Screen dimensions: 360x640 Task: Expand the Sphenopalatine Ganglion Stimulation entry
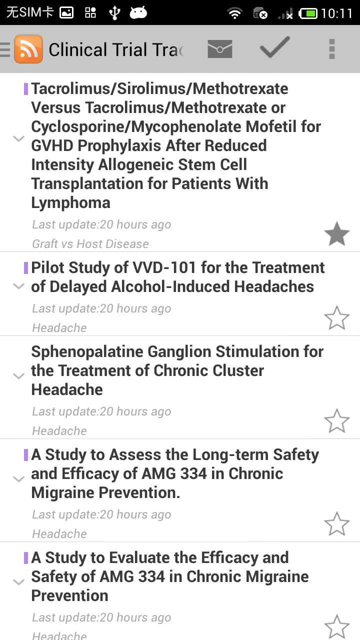pyautogui.click(x=18, y=376)
